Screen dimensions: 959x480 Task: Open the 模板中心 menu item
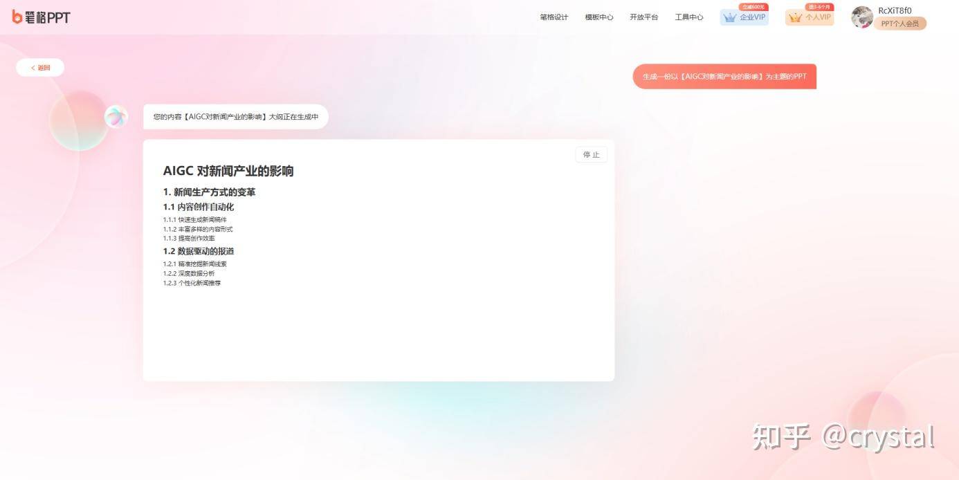tap(599, 17)
